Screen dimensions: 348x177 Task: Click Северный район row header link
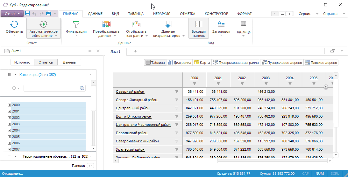click(x=130, y=92)
